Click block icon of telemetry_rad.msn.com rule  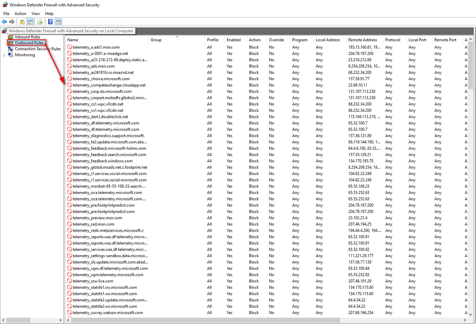(70, 224)
